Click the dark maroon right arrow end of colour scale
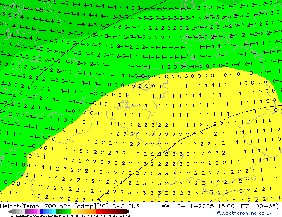This screenshot has width=282, height=217. (128, 212)
